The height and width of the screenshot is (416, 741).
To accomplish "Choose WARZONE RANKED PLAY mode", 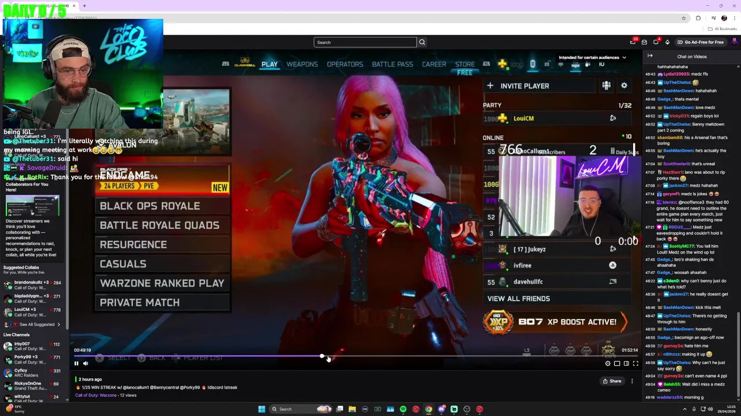I will tap(162, 283).
